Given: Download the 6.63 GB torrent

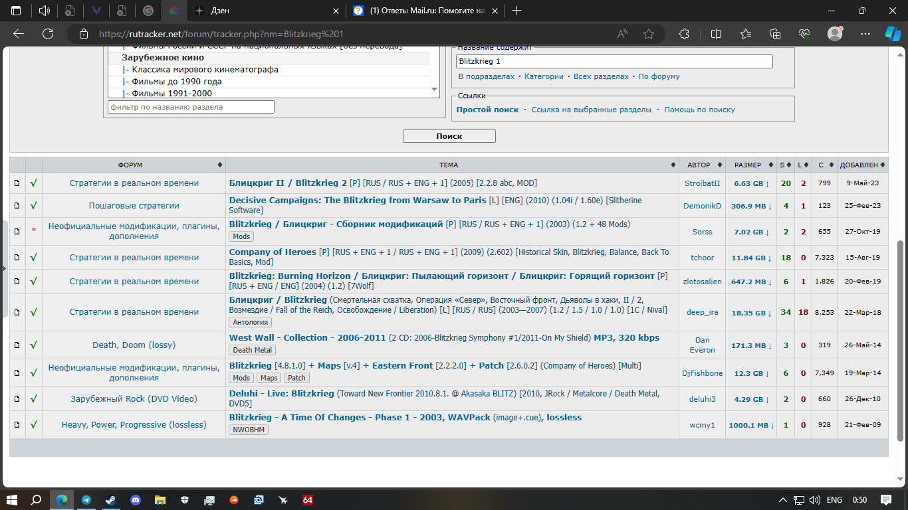Looking at the screenshot, I should 751,183.
